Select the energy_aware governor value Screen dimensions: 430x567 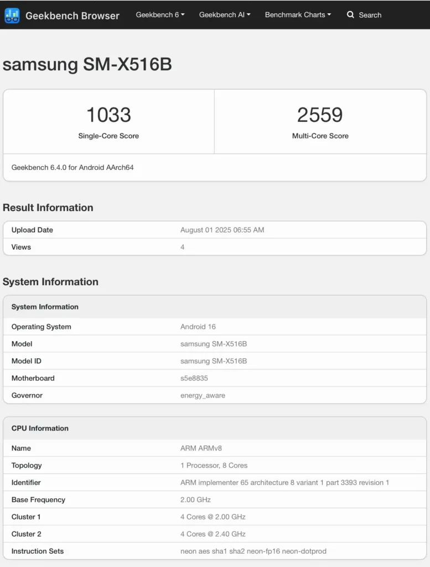(x=203, y=395)
